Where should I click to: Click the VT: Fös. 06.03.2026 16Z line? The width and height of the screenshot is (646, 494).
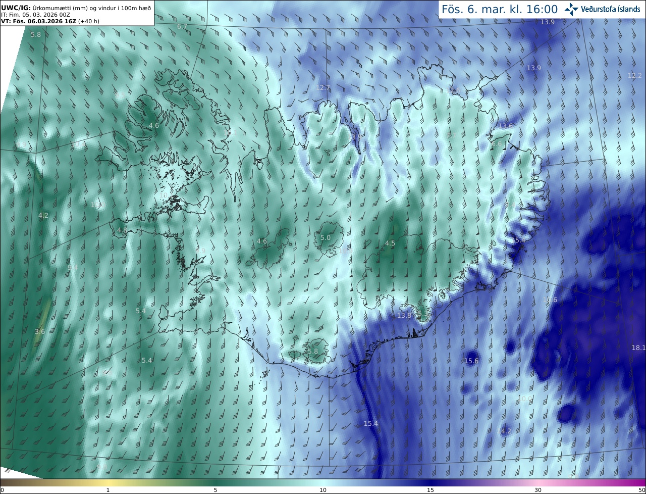[x=50, y=21]
